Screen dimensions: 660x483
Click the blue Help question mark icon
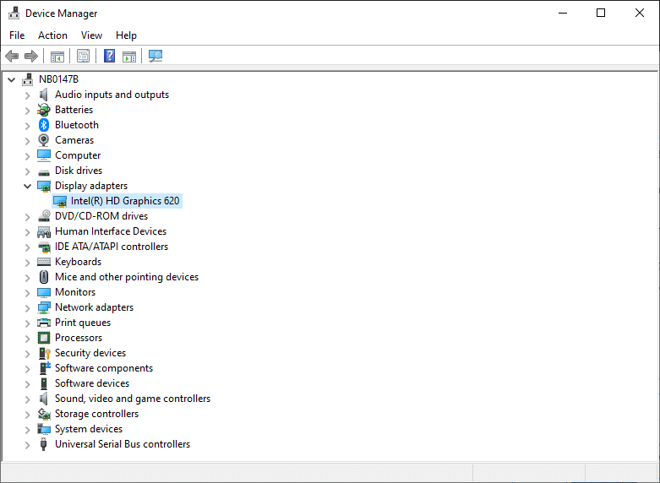coord(109,57)
